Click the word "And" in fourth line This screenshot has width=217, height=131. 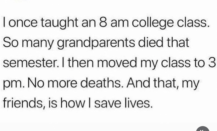click(x=138, y=83)
